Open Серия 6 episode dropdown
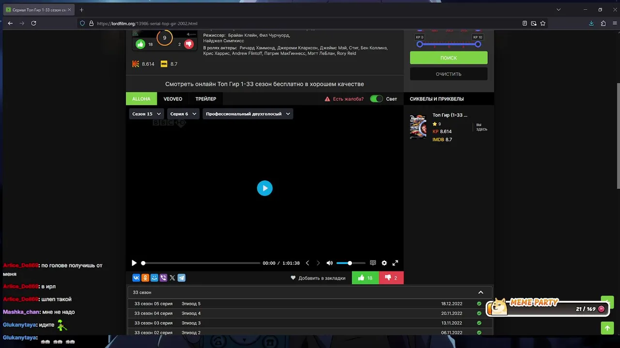 click(183, 114)
